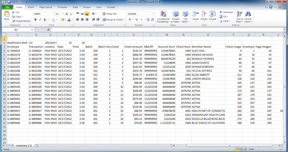Activate the Format Painter brush
The height and width of the screenshot is (152, 288).
coord(13,21)
